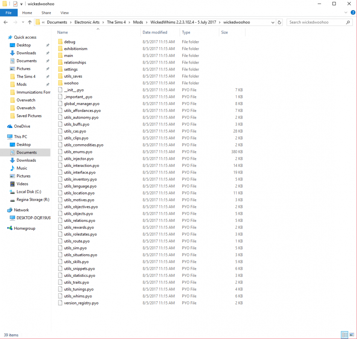Viewport: 357px width, 339px height.
Task: Select the woohoo folder icon
Action: tap(60, 83)
